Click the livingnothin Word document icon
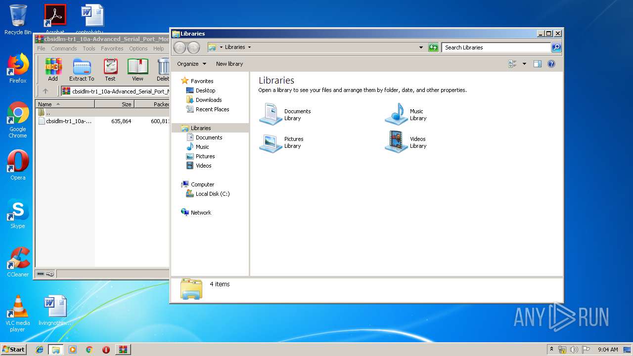 point(55,311)
